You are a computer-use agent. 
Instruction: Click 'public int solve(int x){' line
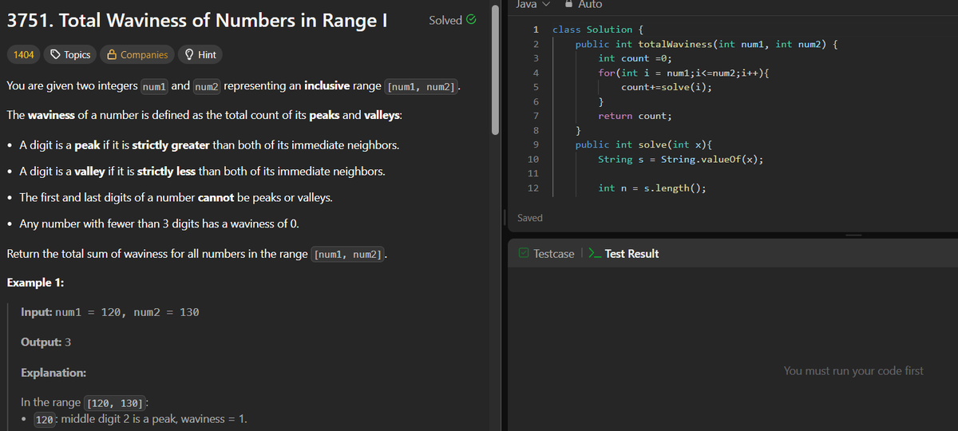pos(643,144)
